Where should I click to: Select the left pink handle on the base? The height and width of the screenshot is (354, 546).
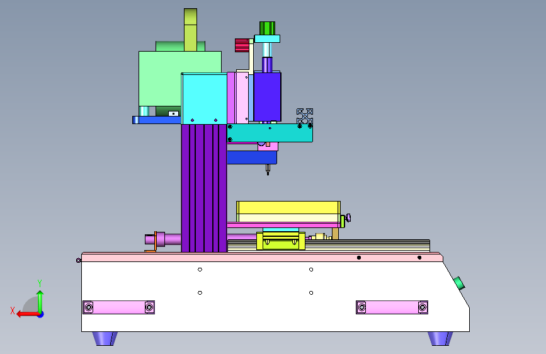click(119, 307)
